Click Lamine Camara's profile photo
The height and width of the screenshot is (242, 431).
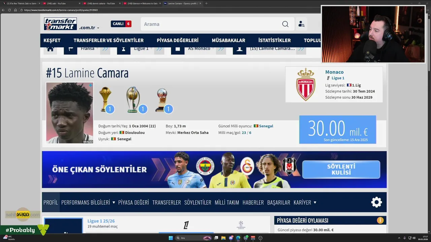70,113
